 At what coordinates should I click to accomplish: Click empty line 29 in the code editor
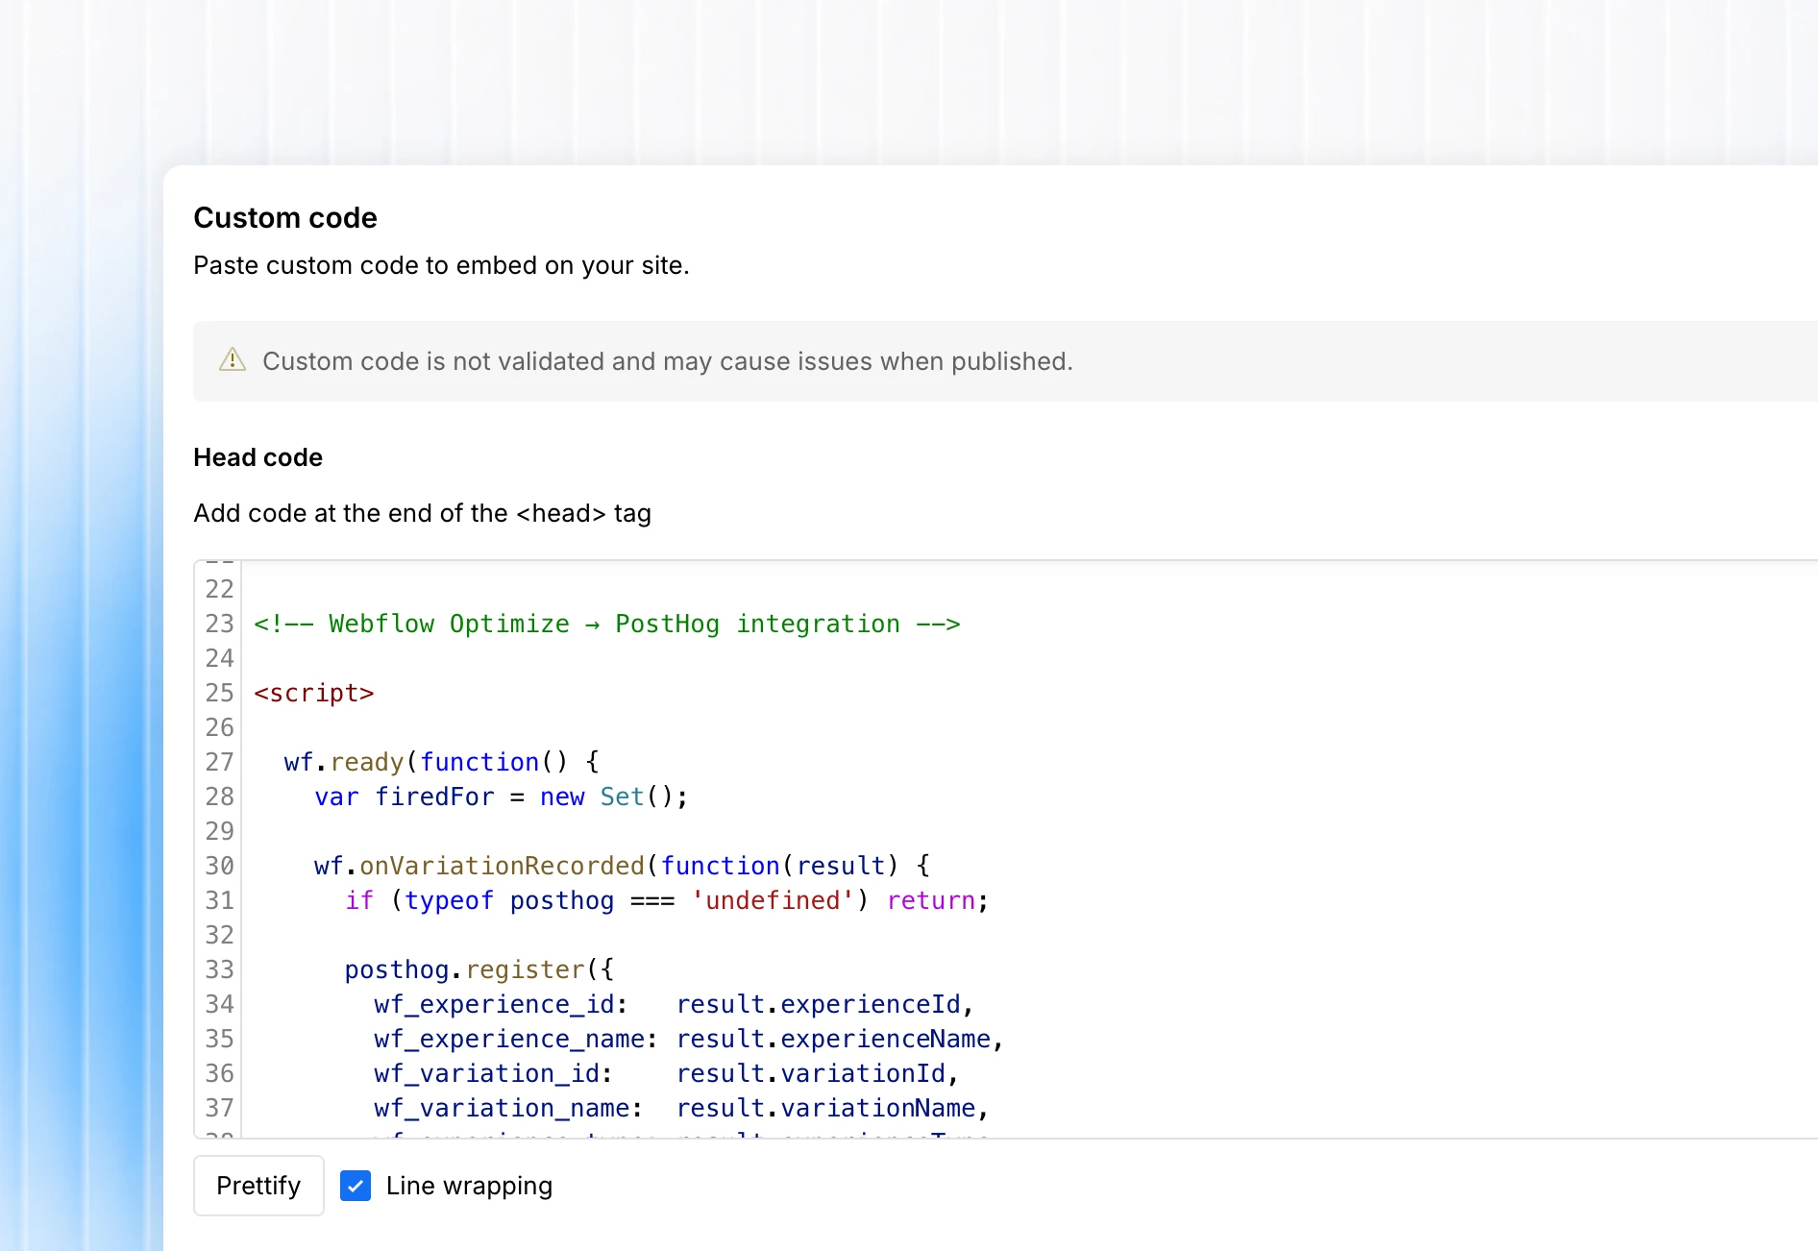[1028, 831]
